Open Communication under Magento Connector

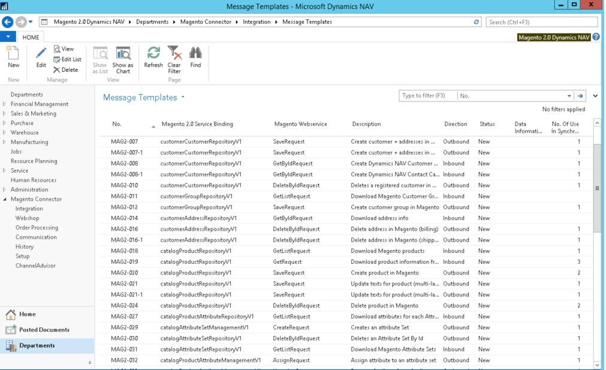pos(36,237)
